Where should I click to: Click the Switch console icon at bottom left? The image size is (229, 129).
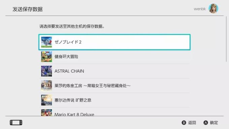coord(16,123)
